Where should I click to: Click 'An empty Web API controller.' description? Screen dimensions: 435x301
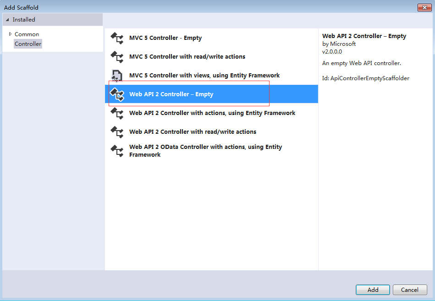tap(362, 63)
